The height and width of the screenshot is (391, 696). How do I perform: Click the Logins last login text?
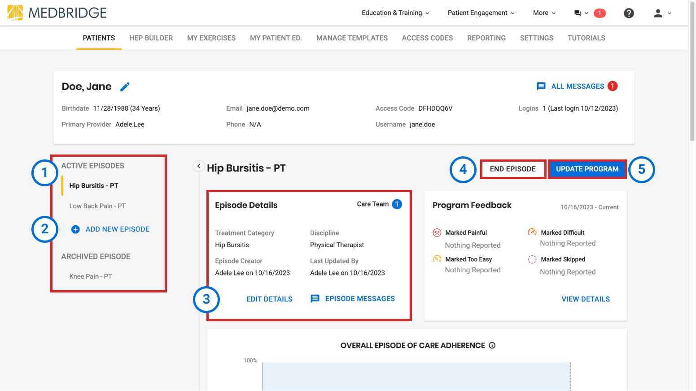click(x=580, y=108)
